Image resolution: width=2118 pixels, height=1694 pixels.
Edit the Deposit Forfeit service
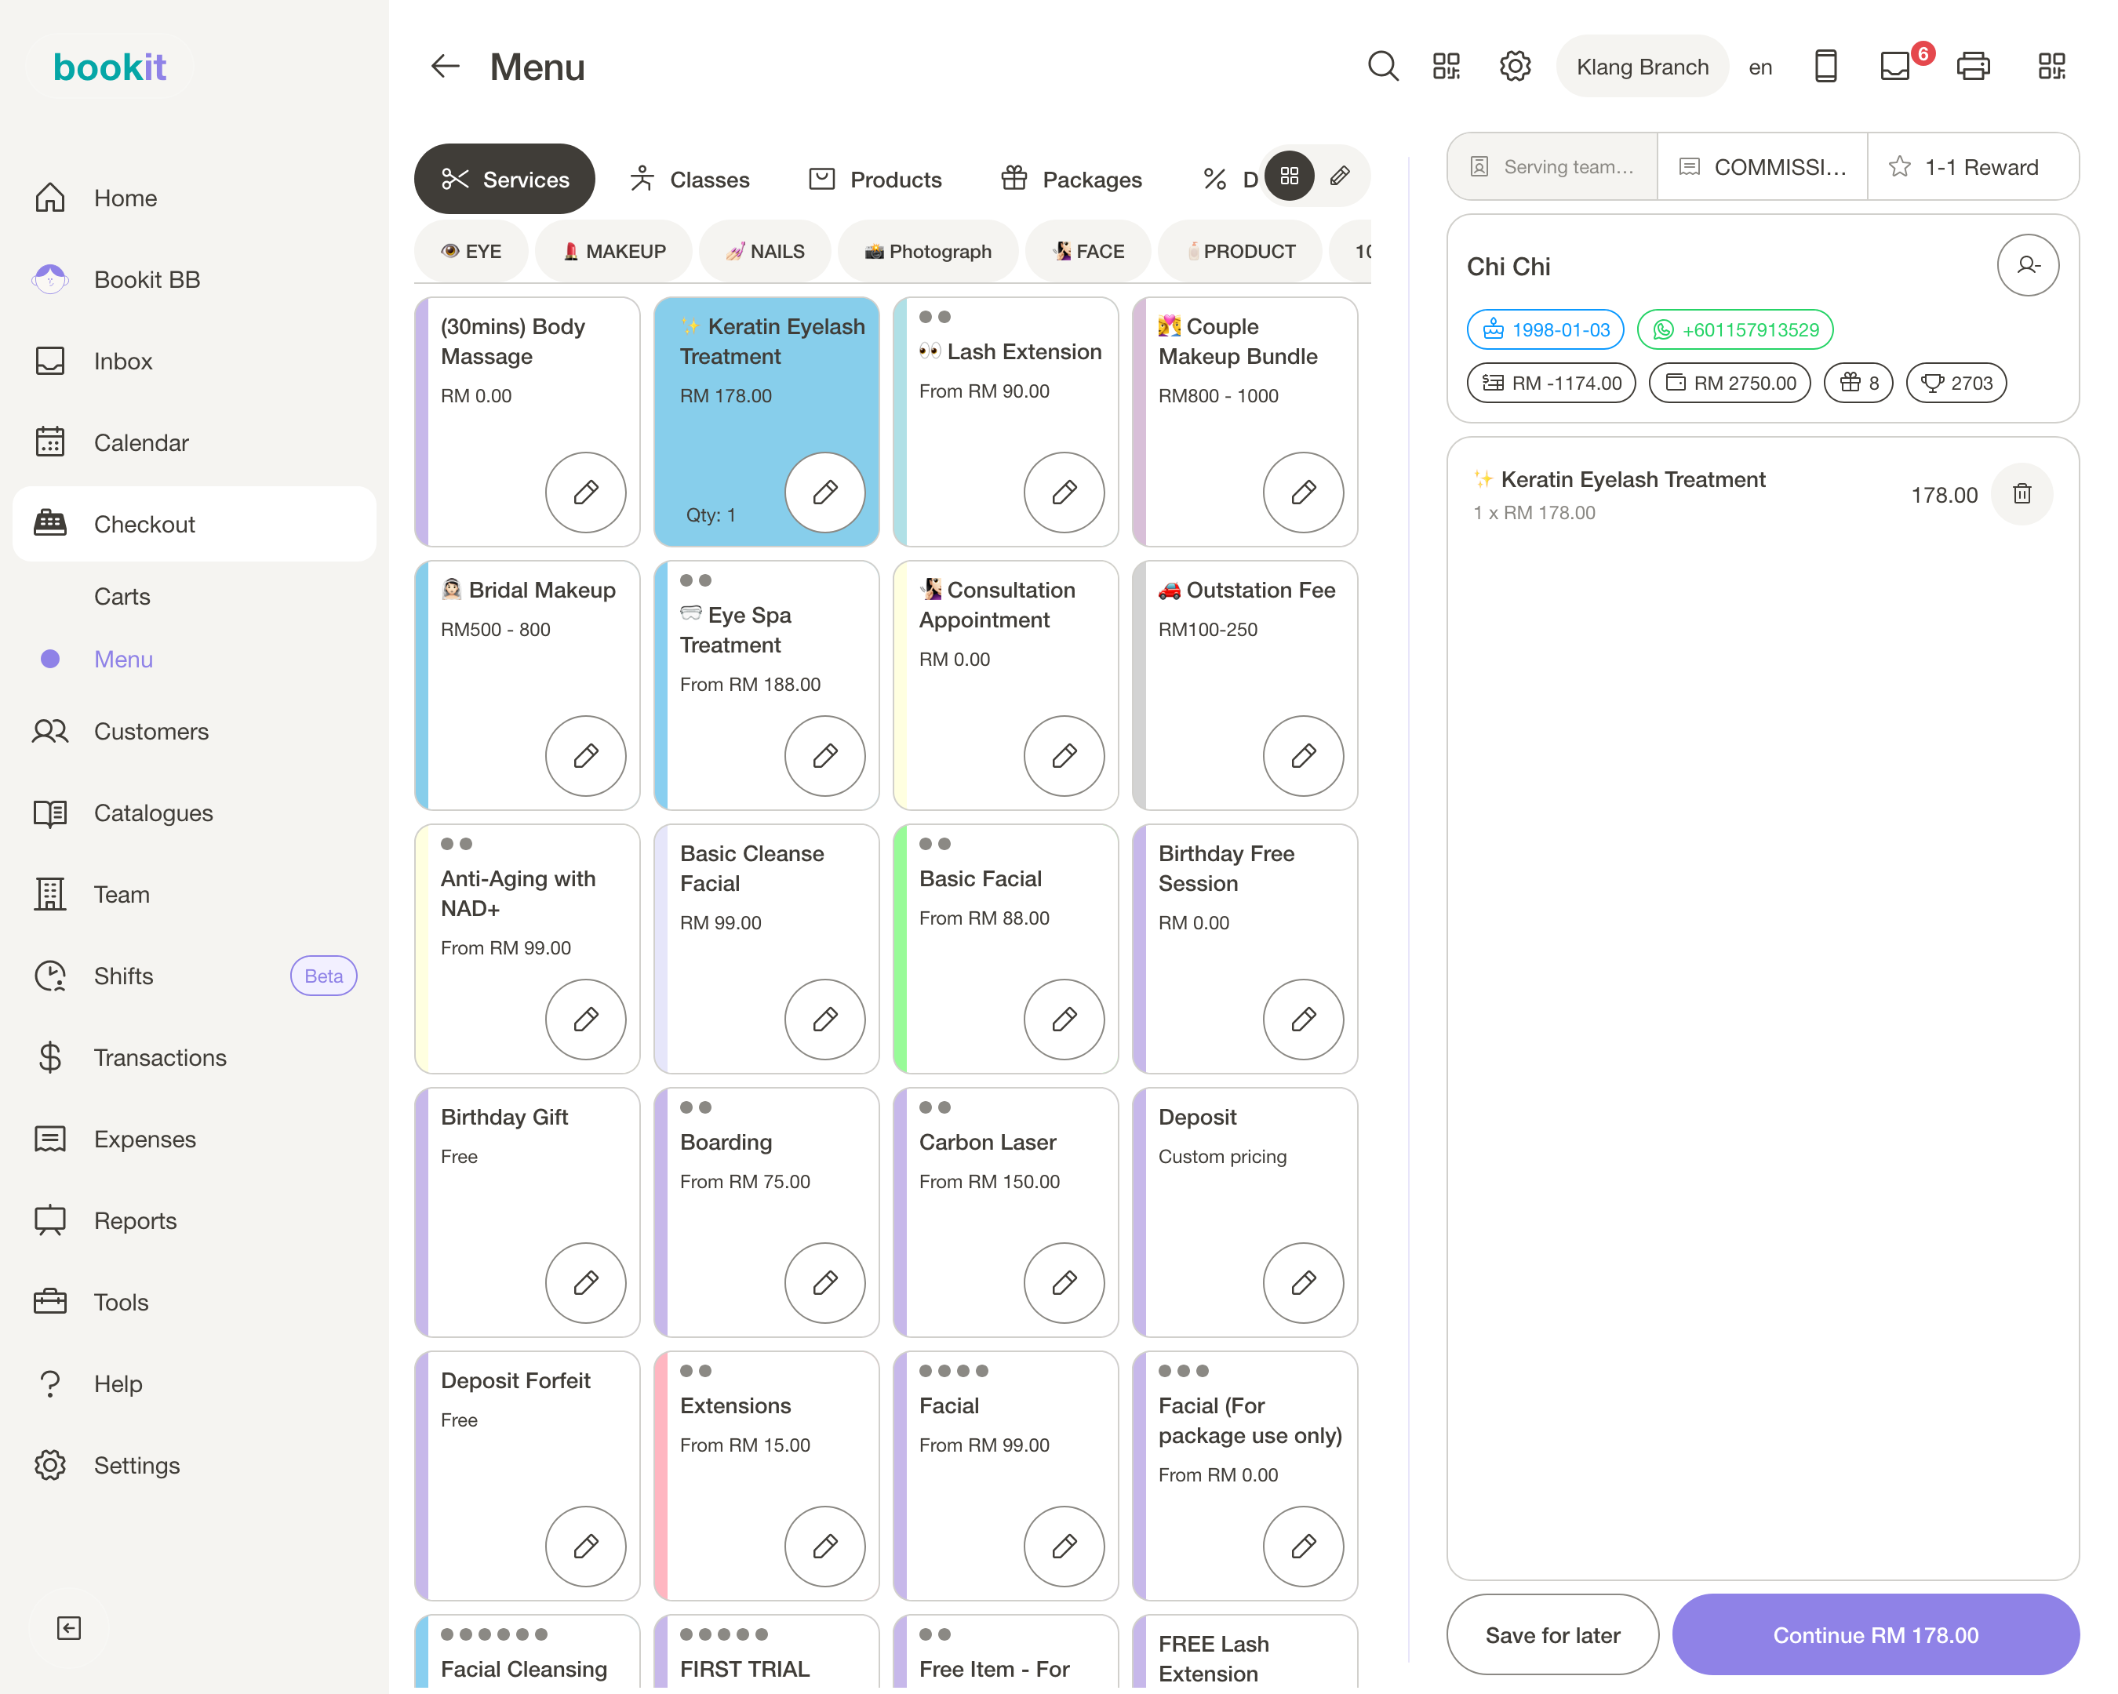tap(585, 1546)
